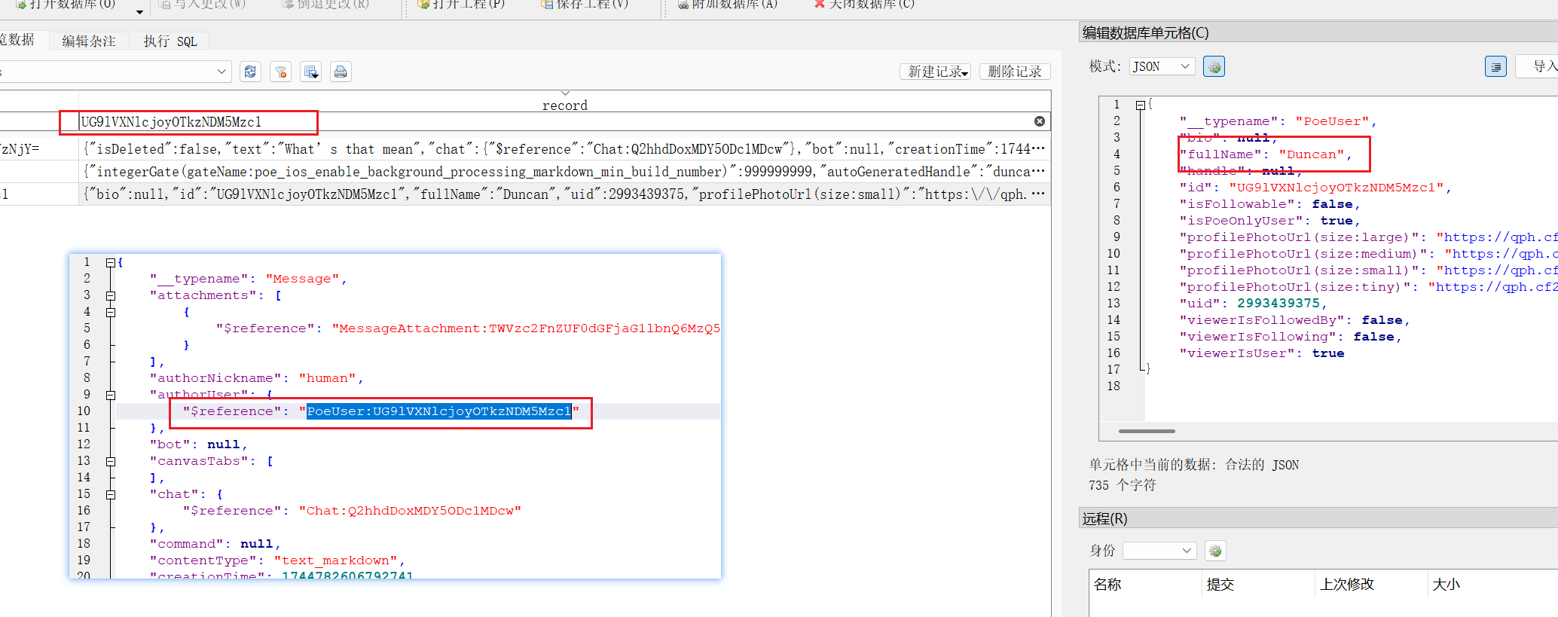The image size is (1558, 617).
Task: Collapse the root JSON fold marker in cell editor
Action: pos(1140,105)
